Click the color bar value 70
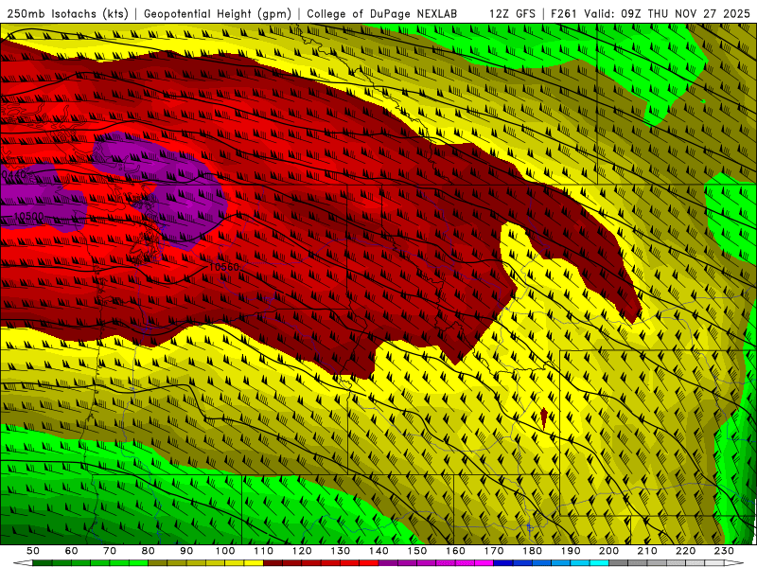 click(x=110, y=551)
